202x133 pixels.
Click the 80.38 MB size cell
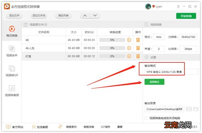point(74,56)
